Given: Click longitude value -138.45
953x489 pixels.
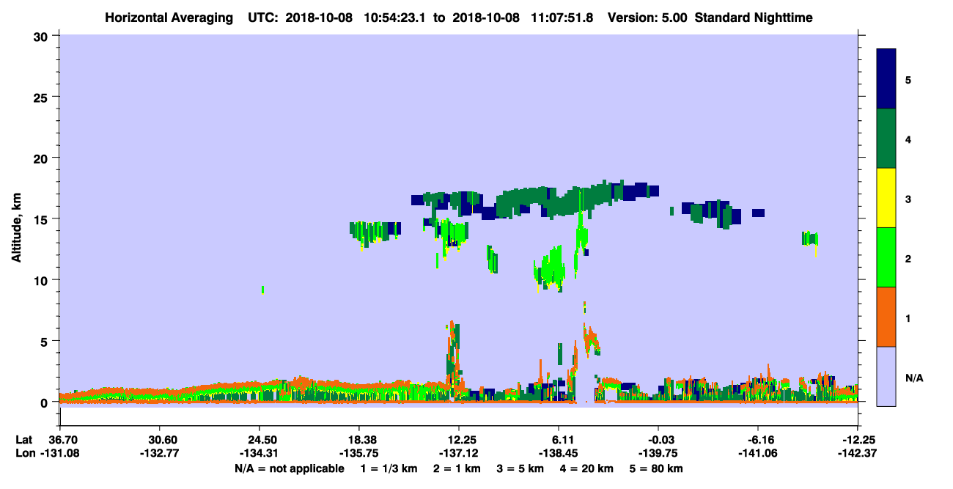Looking at the screenshot, I should click(x=559, y=453).
